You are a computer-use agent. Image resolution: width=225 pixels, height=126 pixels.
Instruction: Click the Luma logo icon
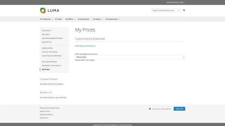pyautogui.click(x=43, y=10)
